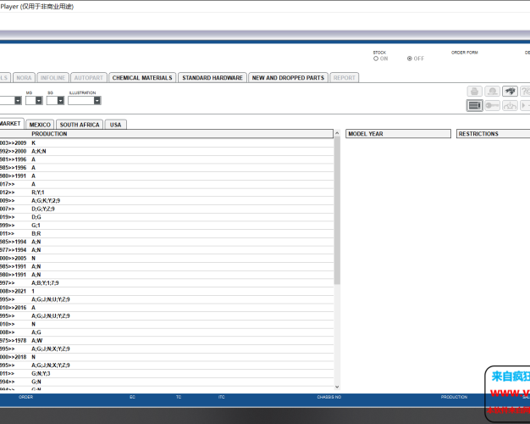The width and height of the screenshot is (530, 424).
Task: Select the row with production D;G;Y;Z;9
Action: point(167,209)
